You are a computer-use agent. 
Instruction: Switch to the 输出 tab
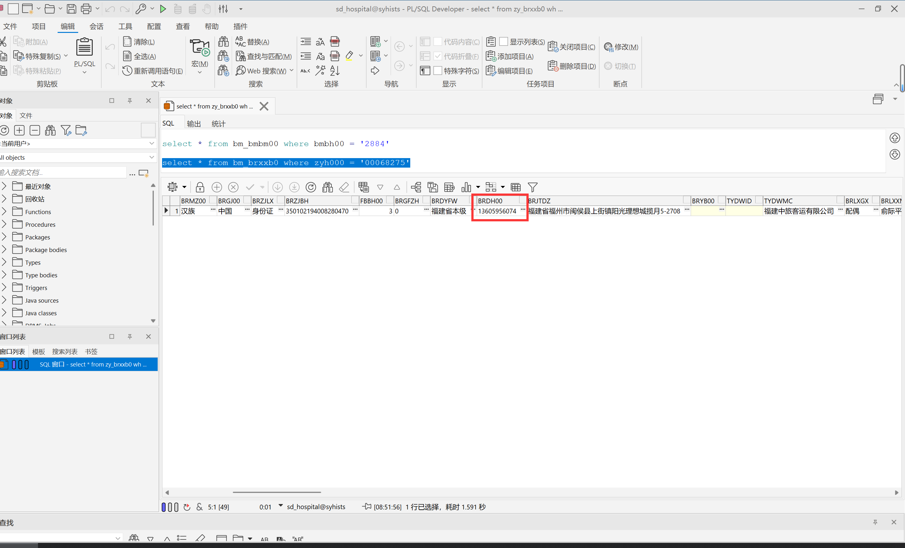tap(193, 124)
